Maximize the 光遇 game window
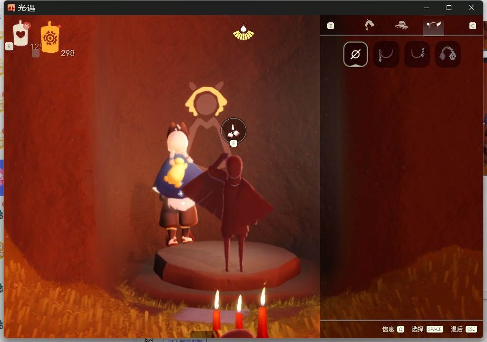 click(x=449, y=8)
